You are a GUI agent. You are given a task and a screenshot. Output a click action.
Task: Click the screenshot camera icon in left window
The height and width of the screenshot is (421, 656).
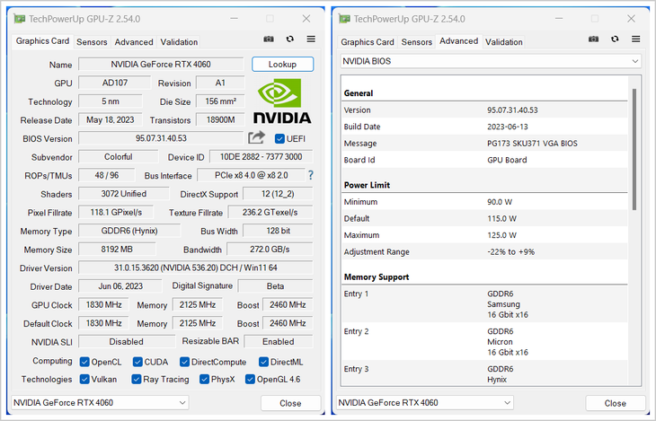268,39
